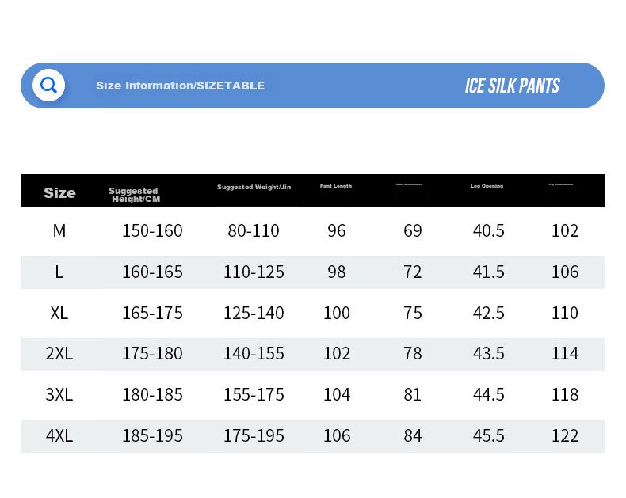Screen dimensions: 626x498
Task: Select the 3XL size row label
Action: [x=59, y=394]
